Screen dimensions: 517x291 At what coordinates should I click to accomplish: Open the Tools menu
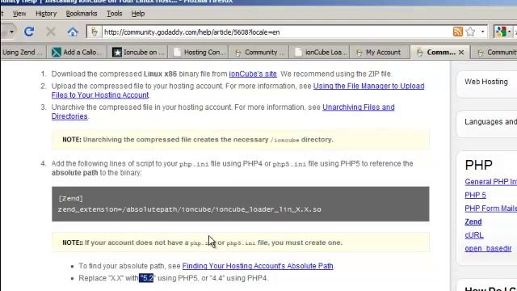coord(115,14)
